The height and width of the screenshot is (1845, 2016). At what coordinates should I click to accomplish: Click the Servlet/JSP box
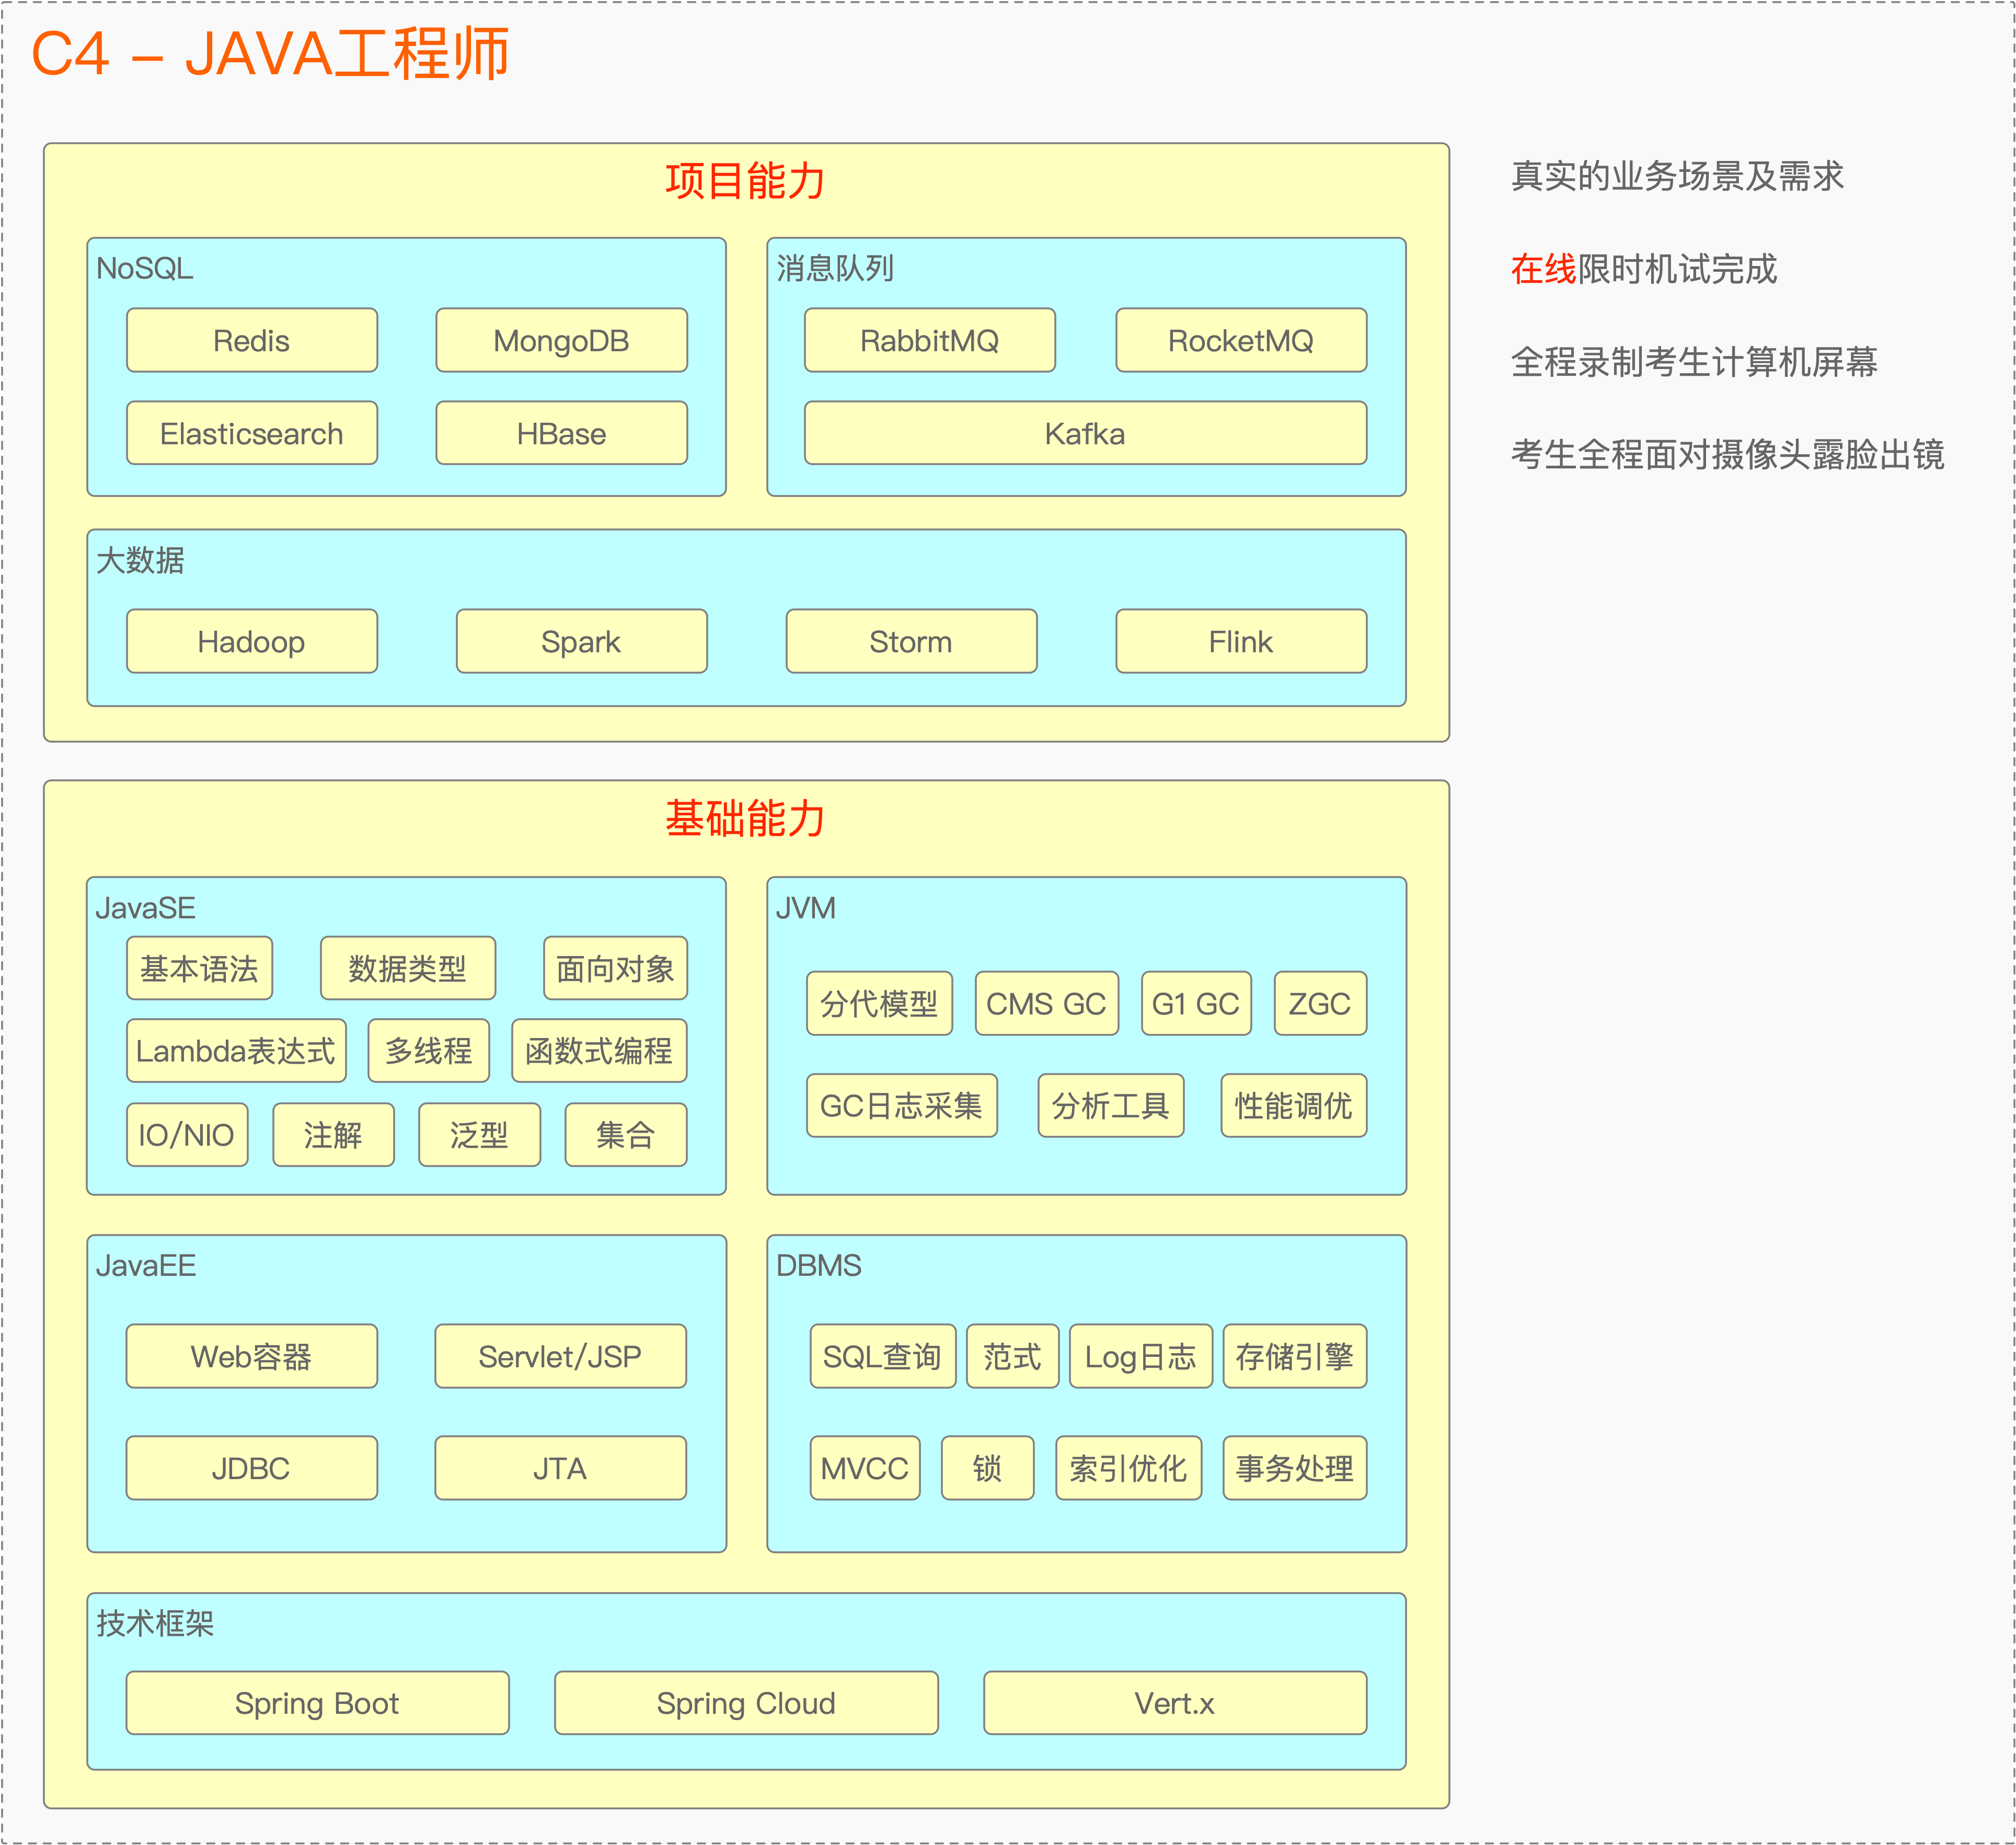[560, 1356]
